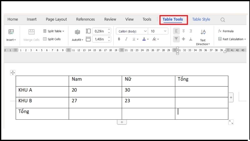Open the AutoFit dropdown
This screenshot has width=250, height=141.
tap(77, 40)
